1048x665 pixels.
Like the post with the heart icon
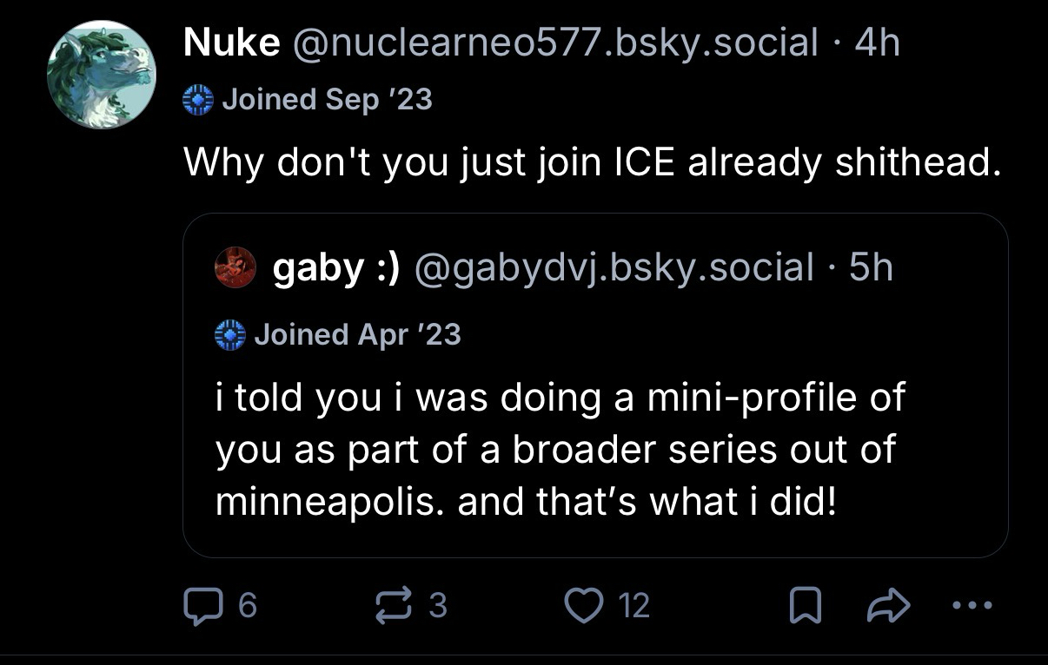click(583, 605)
